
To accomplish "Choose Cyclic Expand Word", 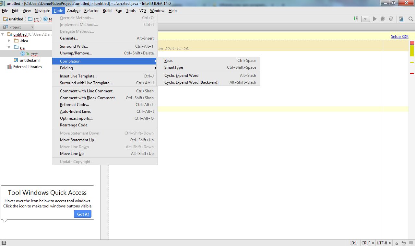I will tap(208, 76).
